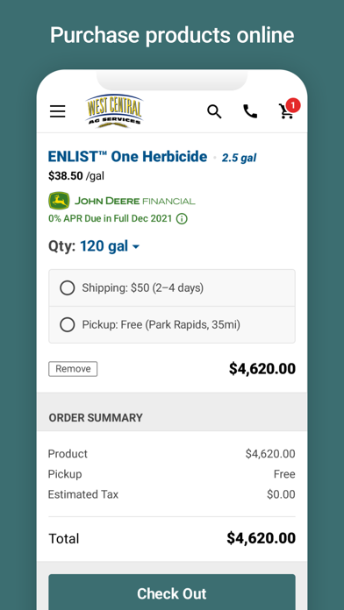This screenshot has height=610, width=344.
Task: Open the hamburger menu
Action: point(57,111)
